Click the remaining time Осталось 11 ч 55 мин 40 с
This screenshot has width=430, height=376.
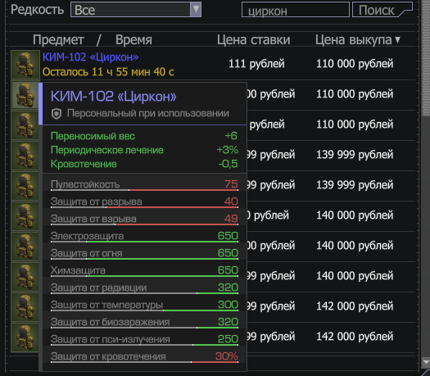pos(108,72)
